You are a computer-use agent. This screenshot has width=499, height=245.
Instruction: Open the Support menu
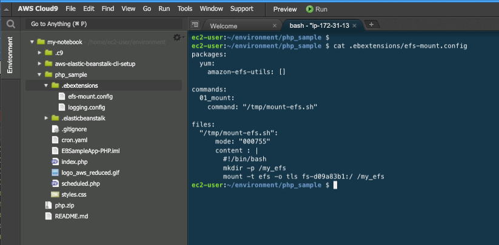[x=242, y=9]
